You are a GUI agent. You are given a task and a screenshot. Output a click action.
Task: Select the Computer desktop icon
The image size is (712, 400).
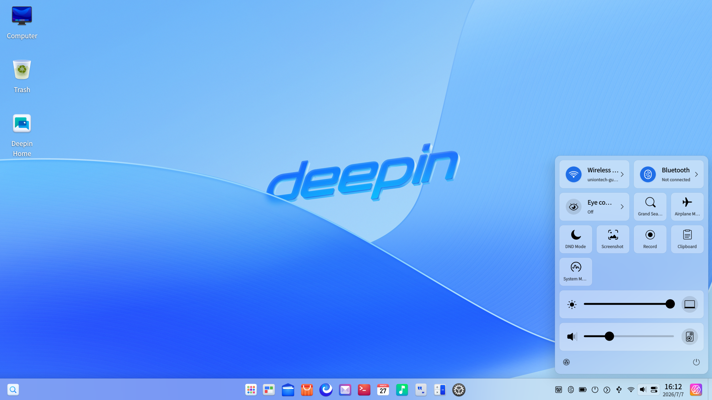click(22, 23)
